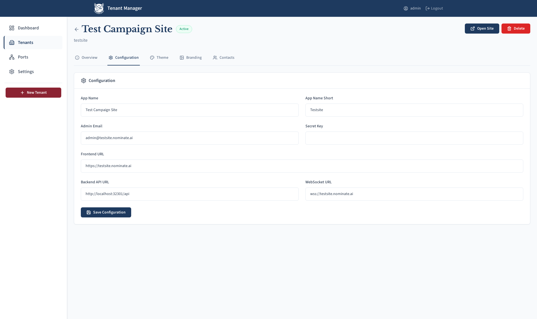Click the WebSocket URL field
Viewport: 537px width, 319px height.
click(x=414, y=194)
